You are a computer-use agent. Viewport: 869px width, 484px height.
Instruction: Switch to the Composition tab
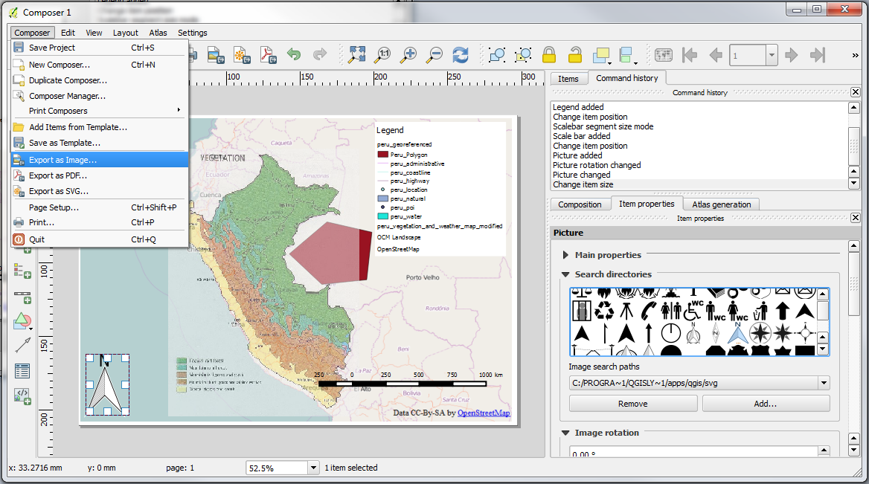point(580,204)
